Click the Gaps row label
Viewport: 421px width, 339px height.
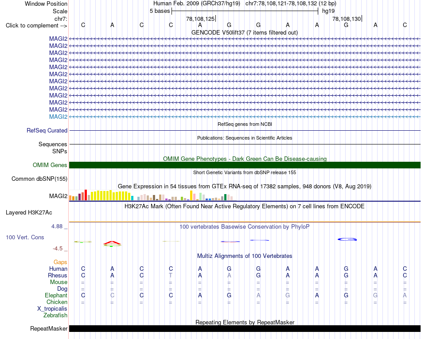pyautogui.click(x=60, y=262)
